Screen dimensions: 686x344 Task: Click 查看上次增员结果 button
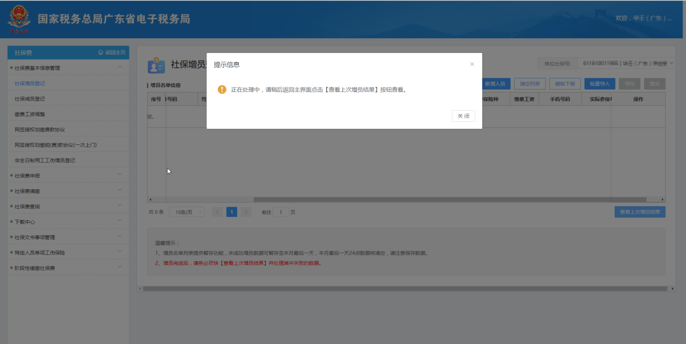(639, 212)
